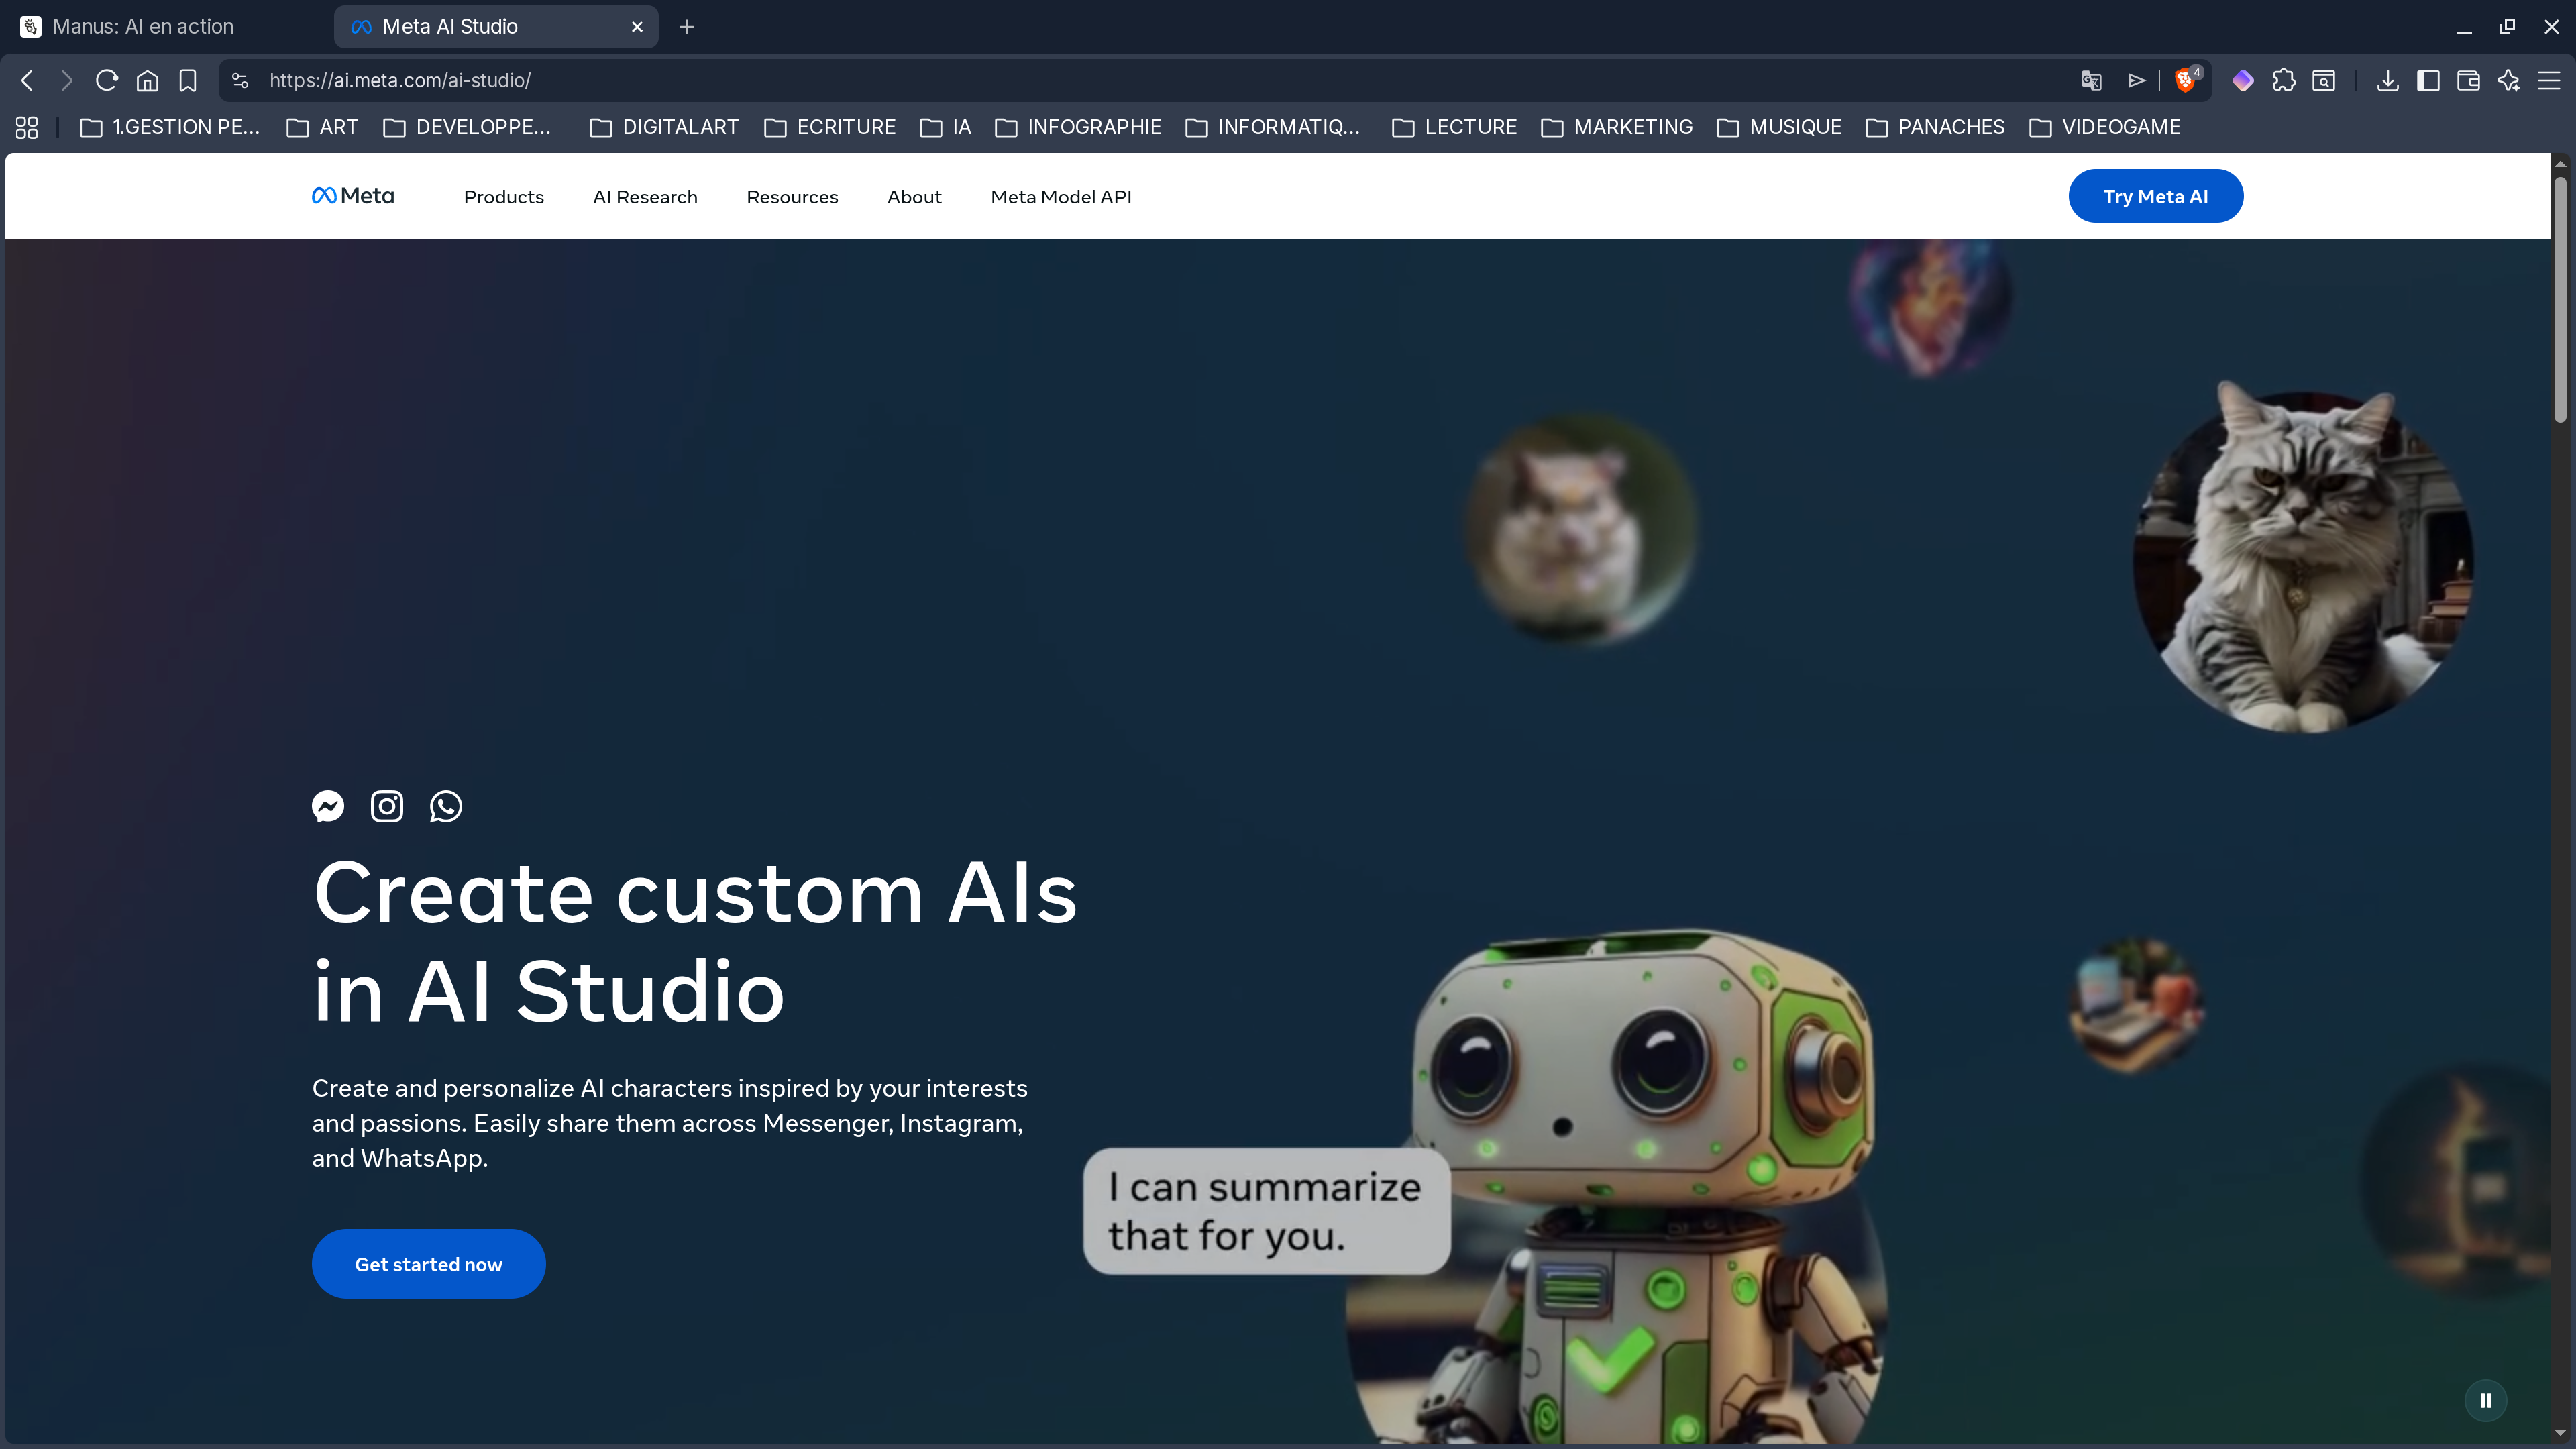Toggle the sidebar panel icon
The image size is (2576, 1449).
[2428, 80]
